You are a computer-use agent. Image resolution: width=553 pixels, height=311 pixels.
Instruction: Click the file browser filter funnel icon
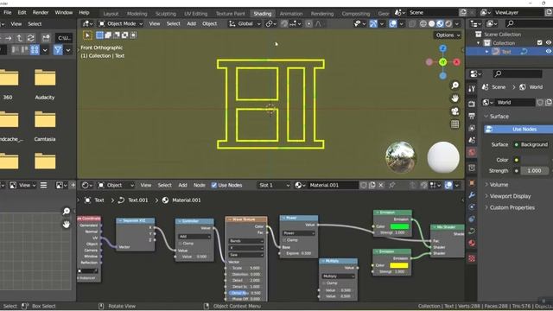(58, 50)
